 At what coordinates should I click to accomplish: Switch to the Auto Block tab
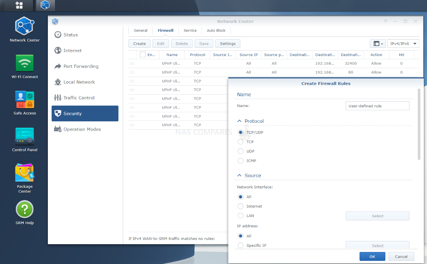coord(216,31)
